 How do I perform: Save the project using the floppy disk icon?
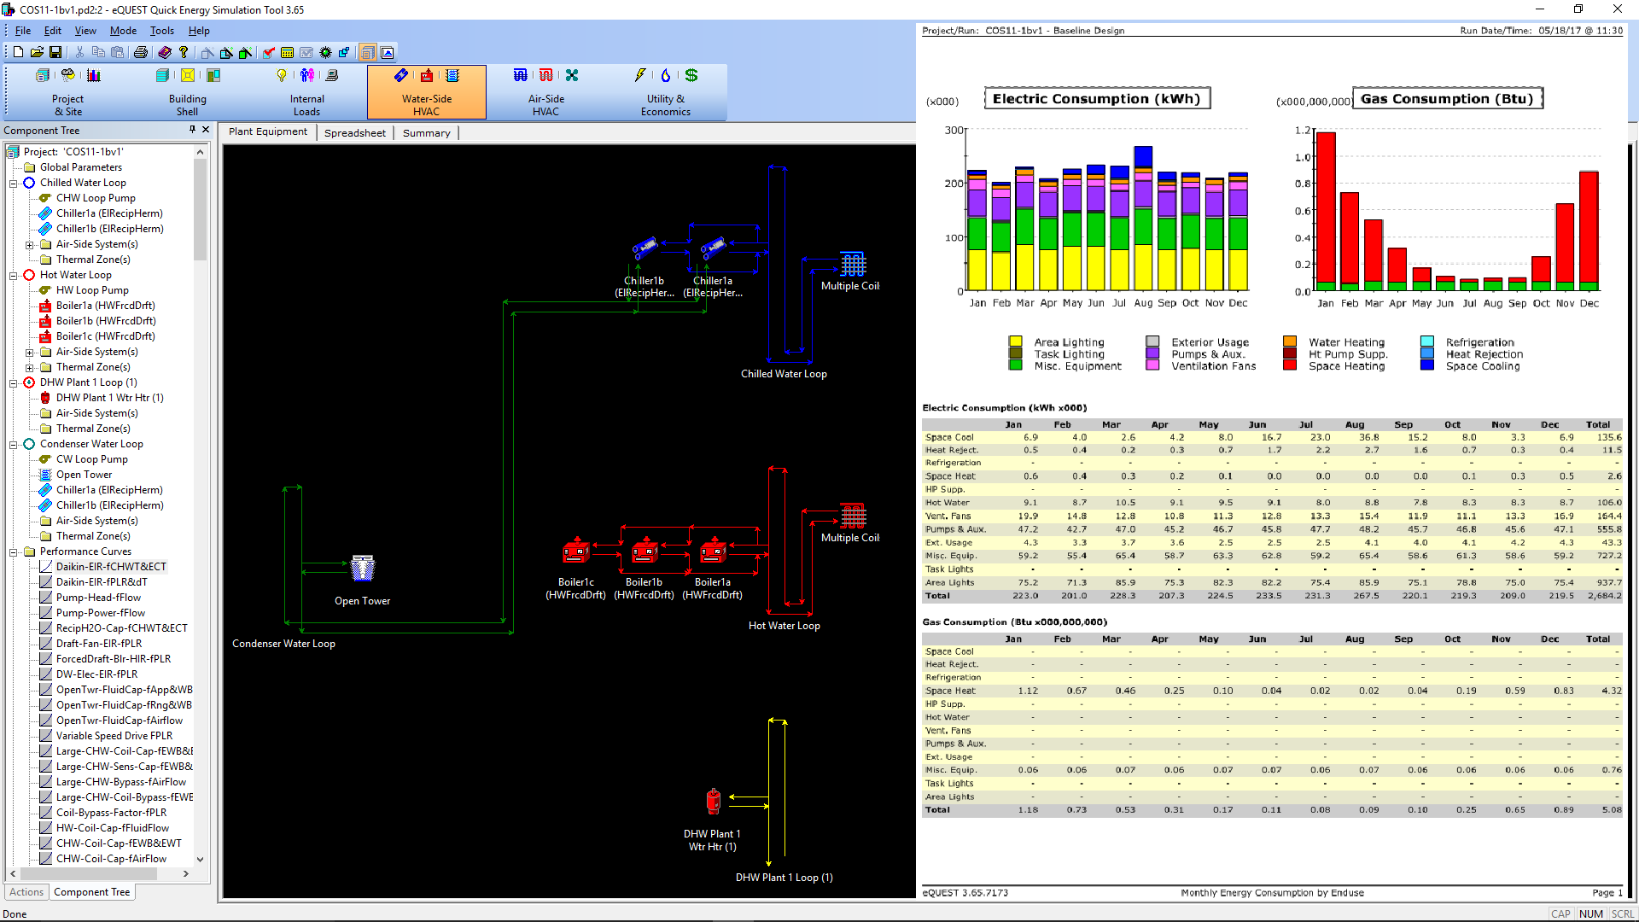pos(55,52)
